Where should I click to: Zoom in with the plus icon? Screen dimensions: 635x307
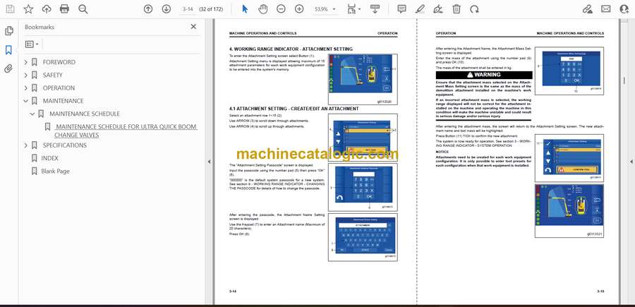point(299,9)
